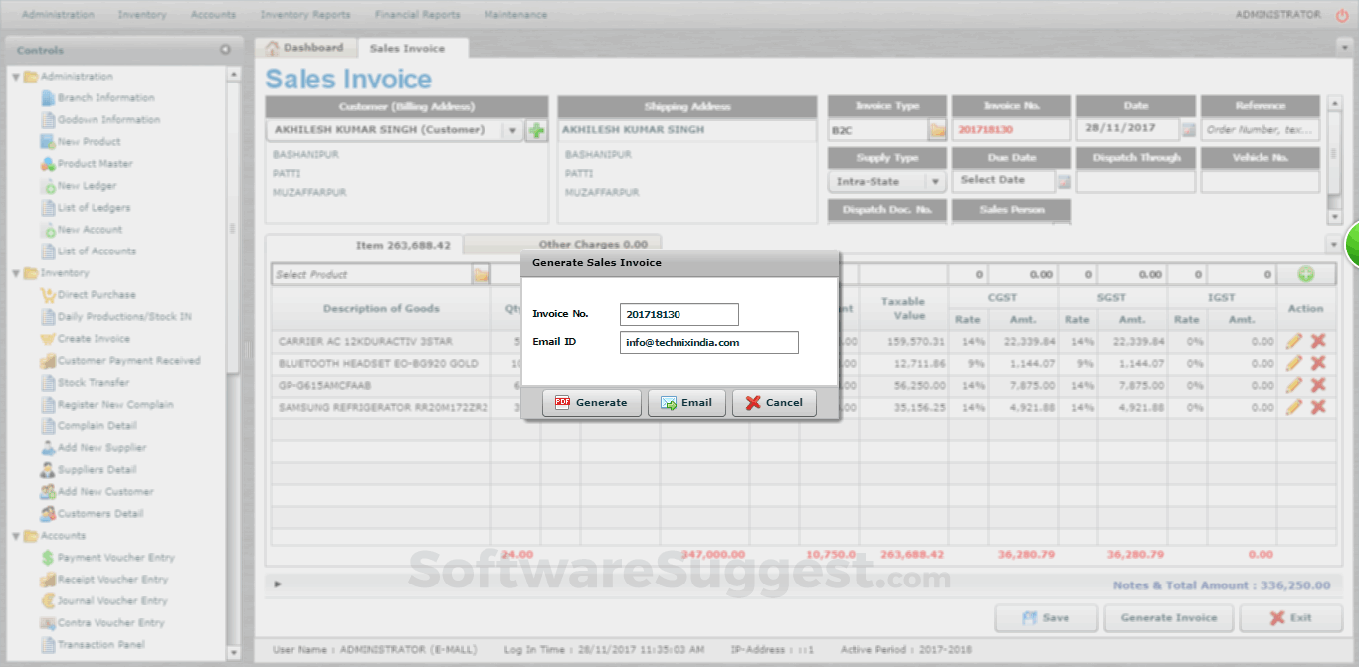Click the Email button in the dialog
The image size is (1359, 667).
[686, 403]
